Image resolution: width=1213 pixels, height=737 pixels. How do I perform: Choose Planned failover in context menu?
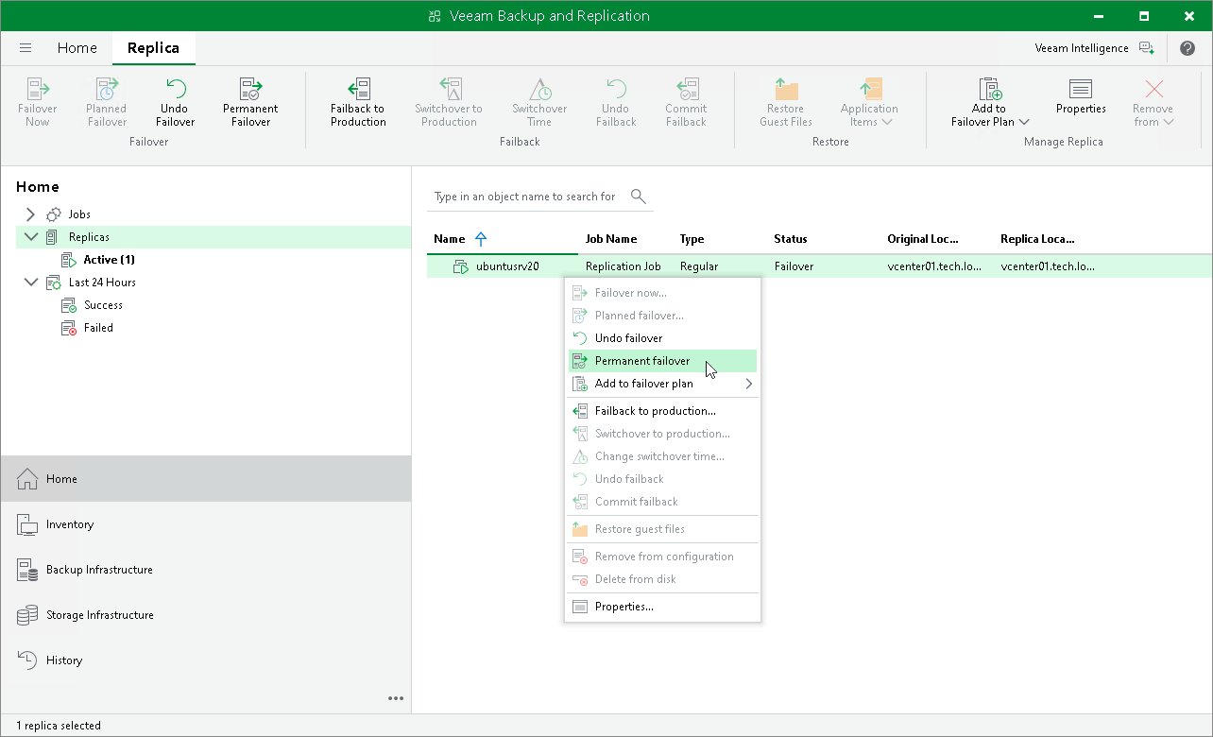tap(662, 316)
